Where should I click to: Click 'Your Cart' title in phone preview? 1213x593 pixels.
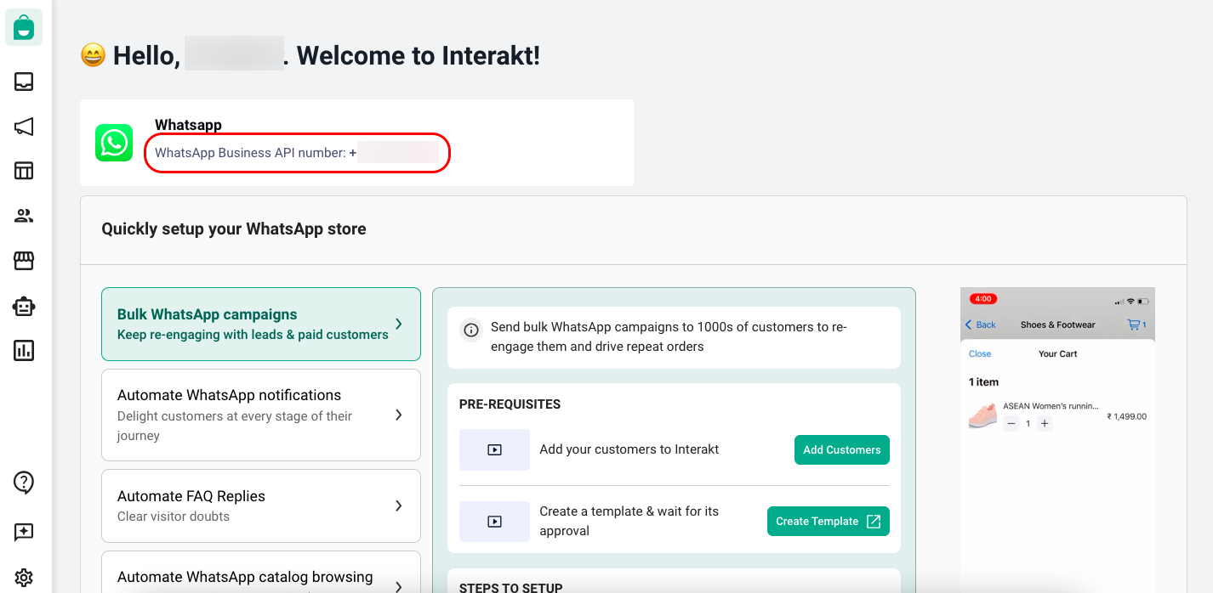pos(1058,353)
